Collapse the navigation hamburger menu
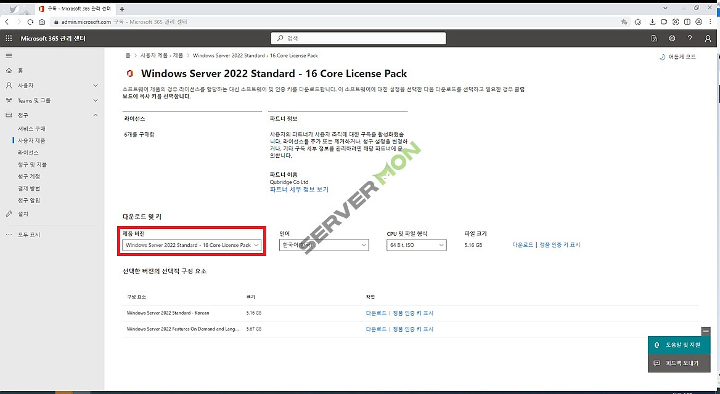This screenshot has height=394, width=720. 9,55
